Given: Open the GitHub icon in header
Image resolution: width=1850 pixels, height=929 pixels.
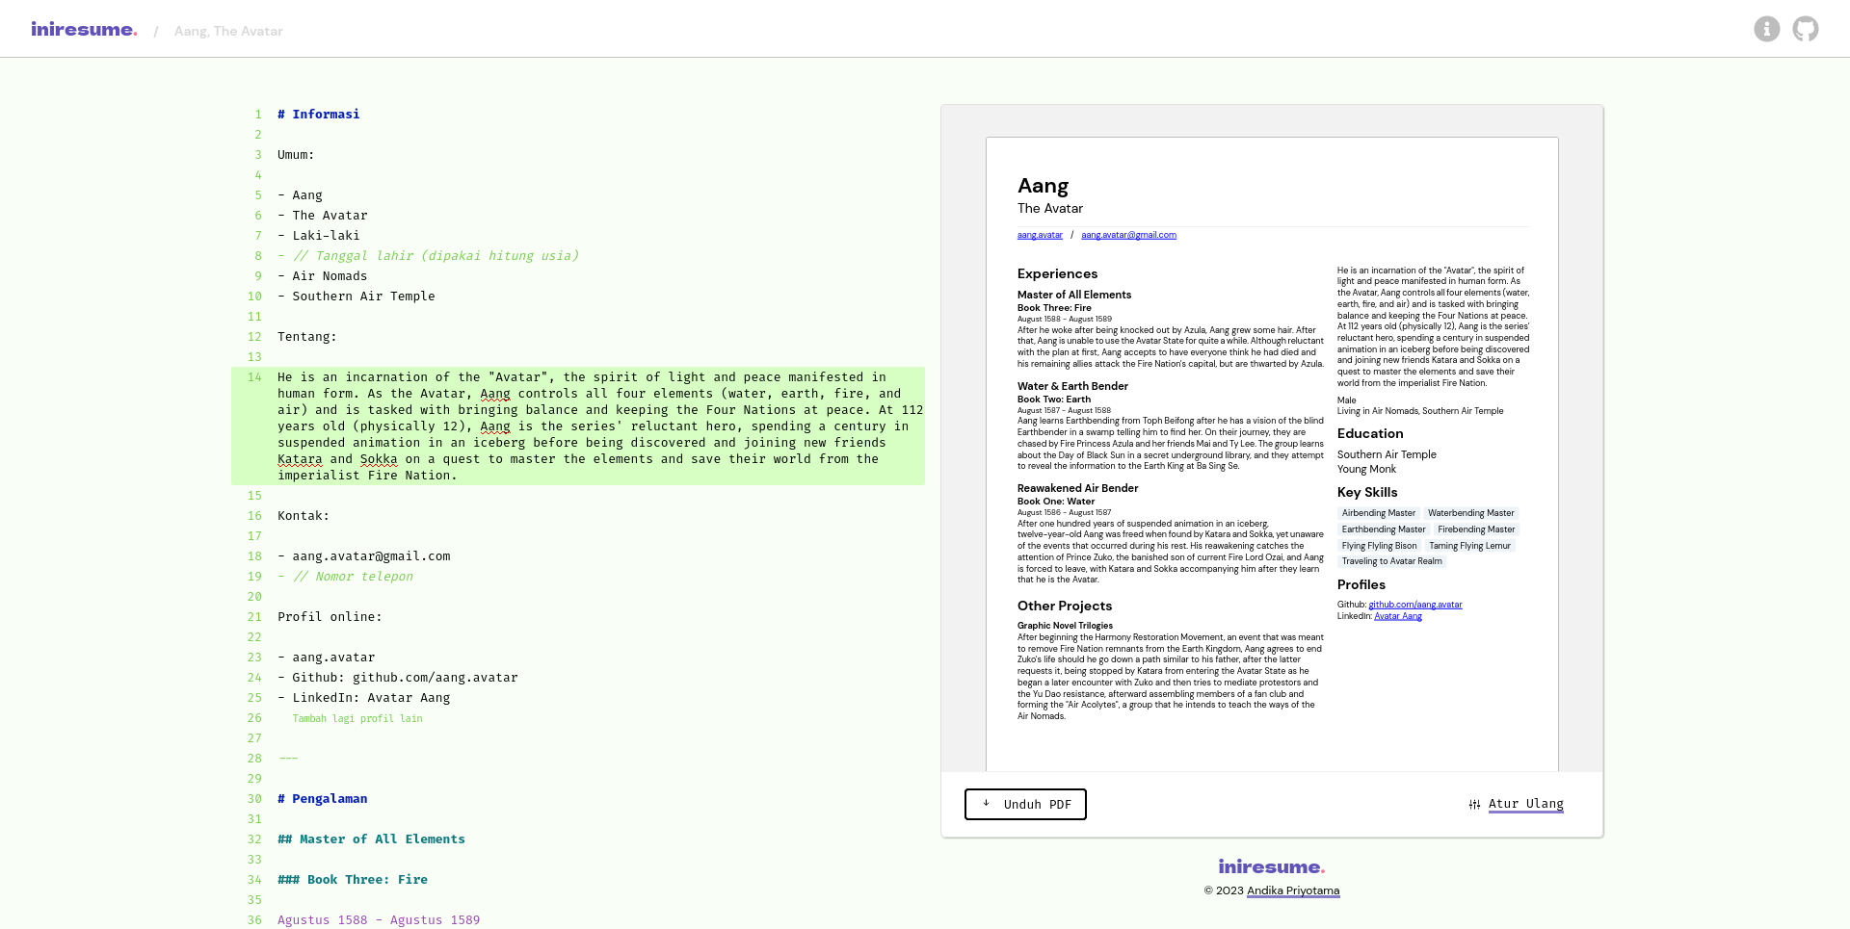Looking at the screenshot, I should point(1806,29).
